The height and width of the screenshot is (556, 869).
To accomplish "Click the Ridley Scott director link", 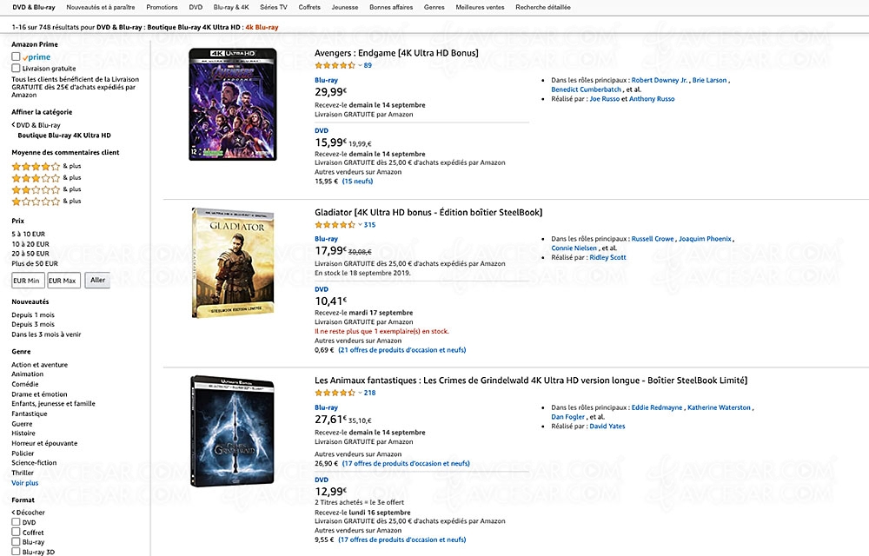I will [x=607, y=256].
